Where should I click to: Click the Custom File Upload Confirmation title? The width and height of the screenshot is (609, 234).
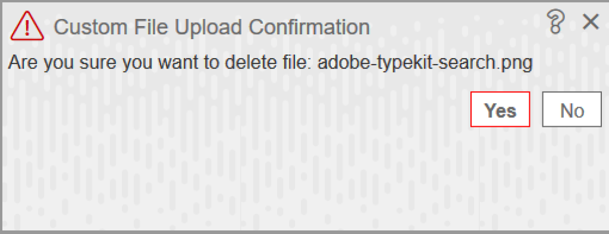(212, 28)
